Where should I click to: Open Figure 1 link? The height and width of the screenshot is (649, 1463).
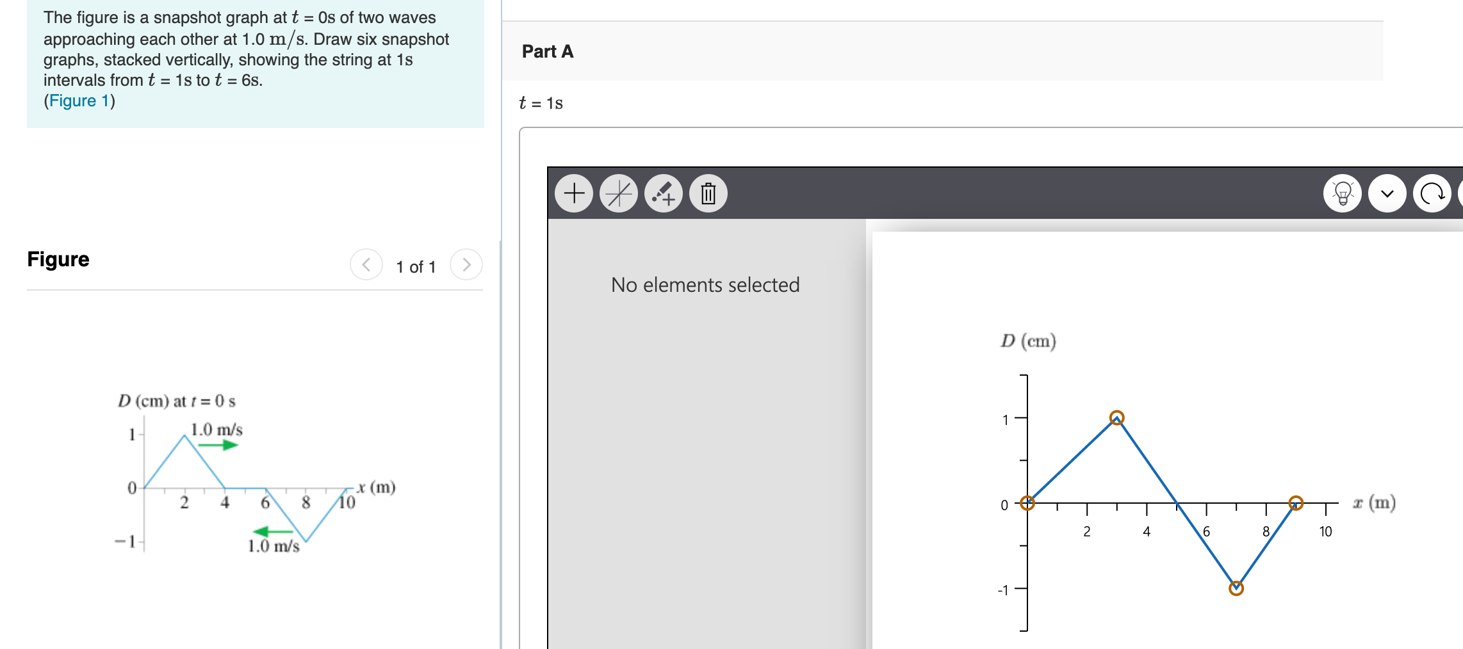(77, 100)
